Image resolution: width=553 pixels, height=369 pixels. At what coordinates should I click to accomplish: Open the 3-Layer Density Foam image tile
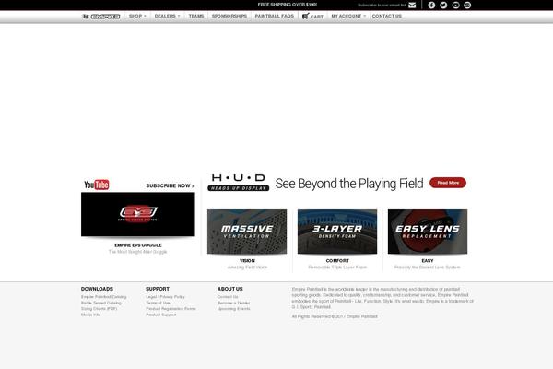337,232
